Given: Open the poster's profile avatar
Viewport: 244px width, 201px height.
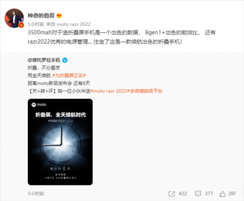Looking at the screenshot, I should click(14, 18).
